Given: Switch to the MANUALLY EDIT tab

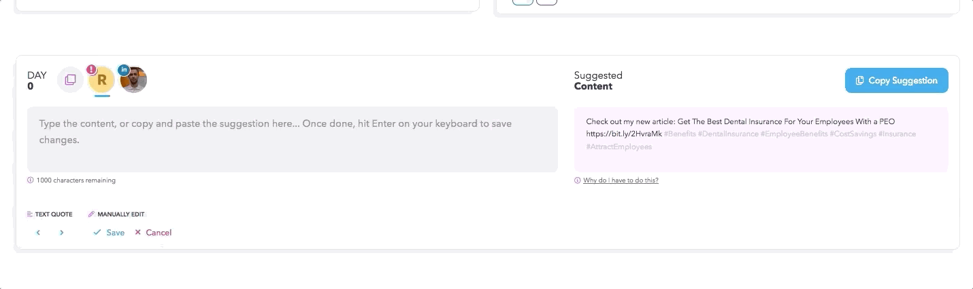Looking at the screenshot, I should pyautogui.click(x=116, y=214).
